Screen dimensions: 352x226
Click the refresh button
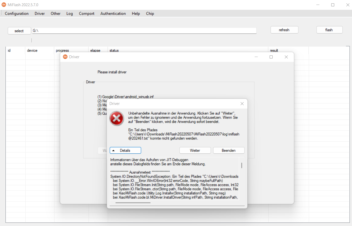[284, 30]
